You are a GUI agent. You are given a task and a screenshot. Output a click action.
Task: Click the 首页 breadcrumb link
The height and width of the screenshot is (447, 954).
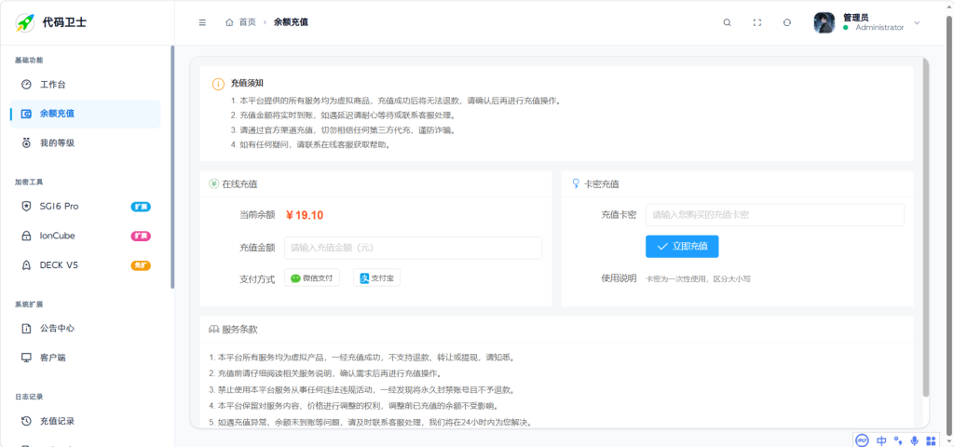(x=247, y=22)
